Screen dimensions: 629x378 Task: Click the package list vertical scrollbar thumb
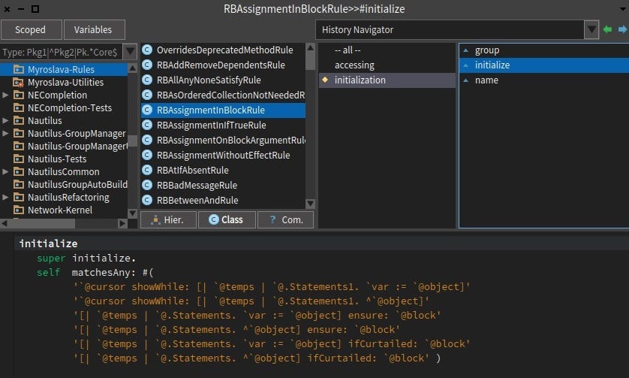[132, 141]
